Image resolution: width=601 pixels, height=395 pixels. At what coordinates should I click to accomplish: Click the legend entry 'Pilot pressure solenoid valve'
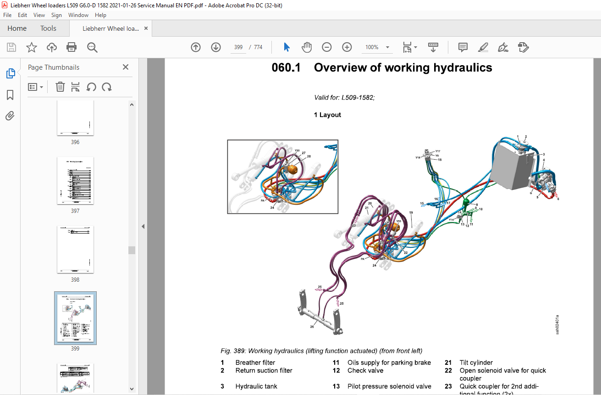(390, 386)
